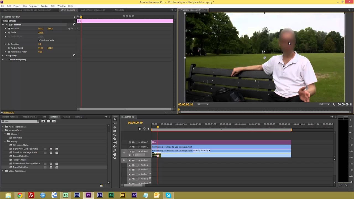Reset the Opacity effect

74,56
